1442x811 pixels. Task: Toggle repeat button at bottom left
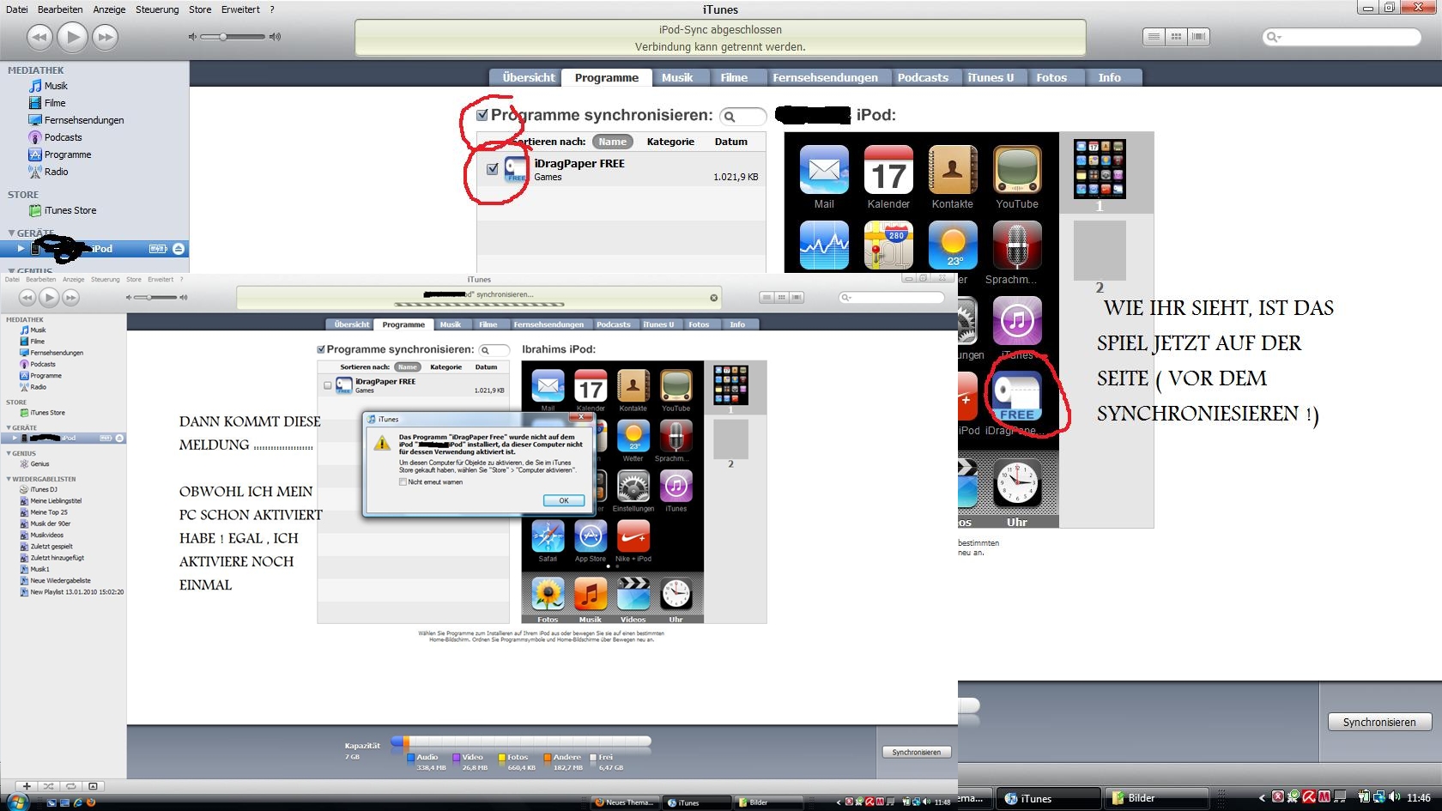(x=71, y=786)
